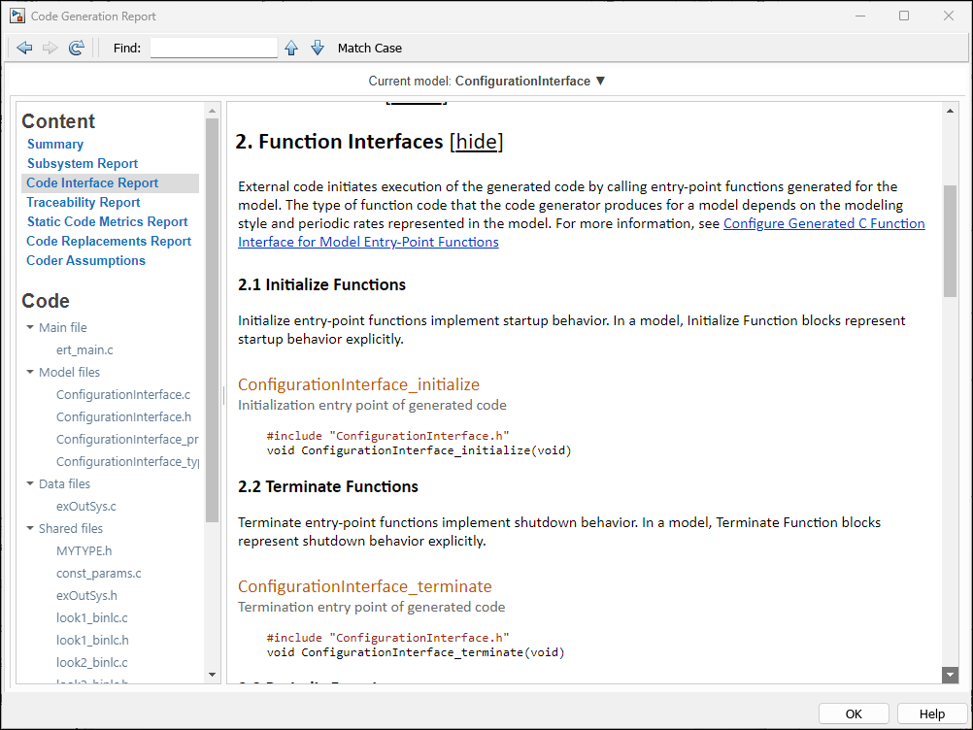Open the Summary report page

pyautogui.click(x=55, y=144)
